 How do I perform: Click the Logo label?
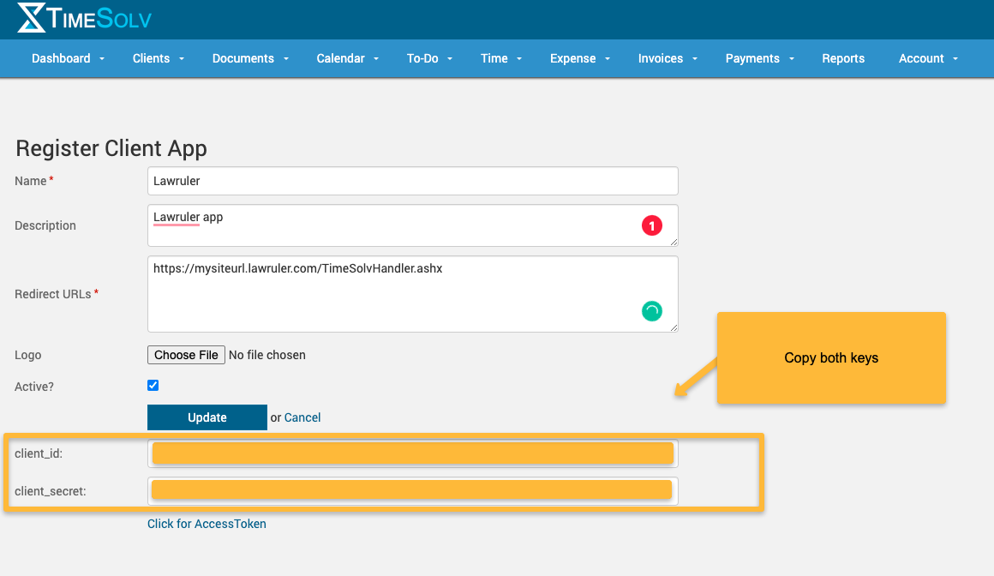(x=28, y=355)
